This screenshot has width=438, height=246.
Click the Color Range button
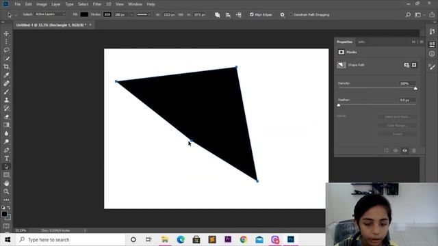[x=397, y=126]
